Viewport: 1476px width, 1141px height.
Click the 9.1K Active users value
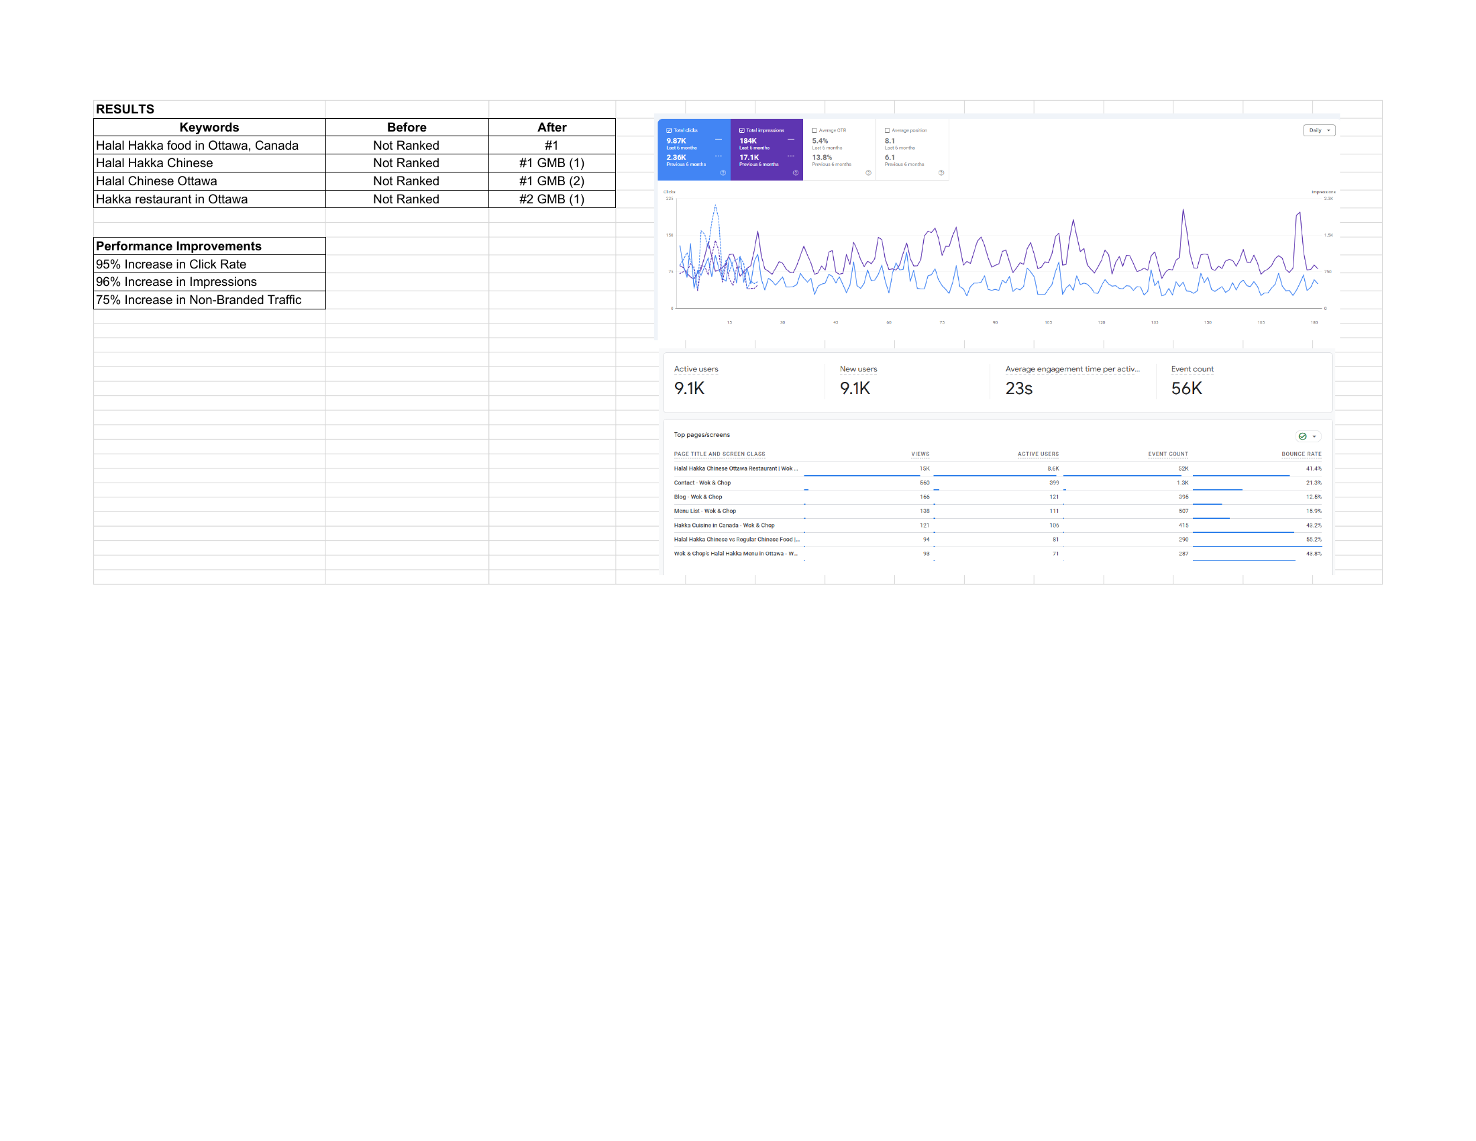tap(689, 388)
